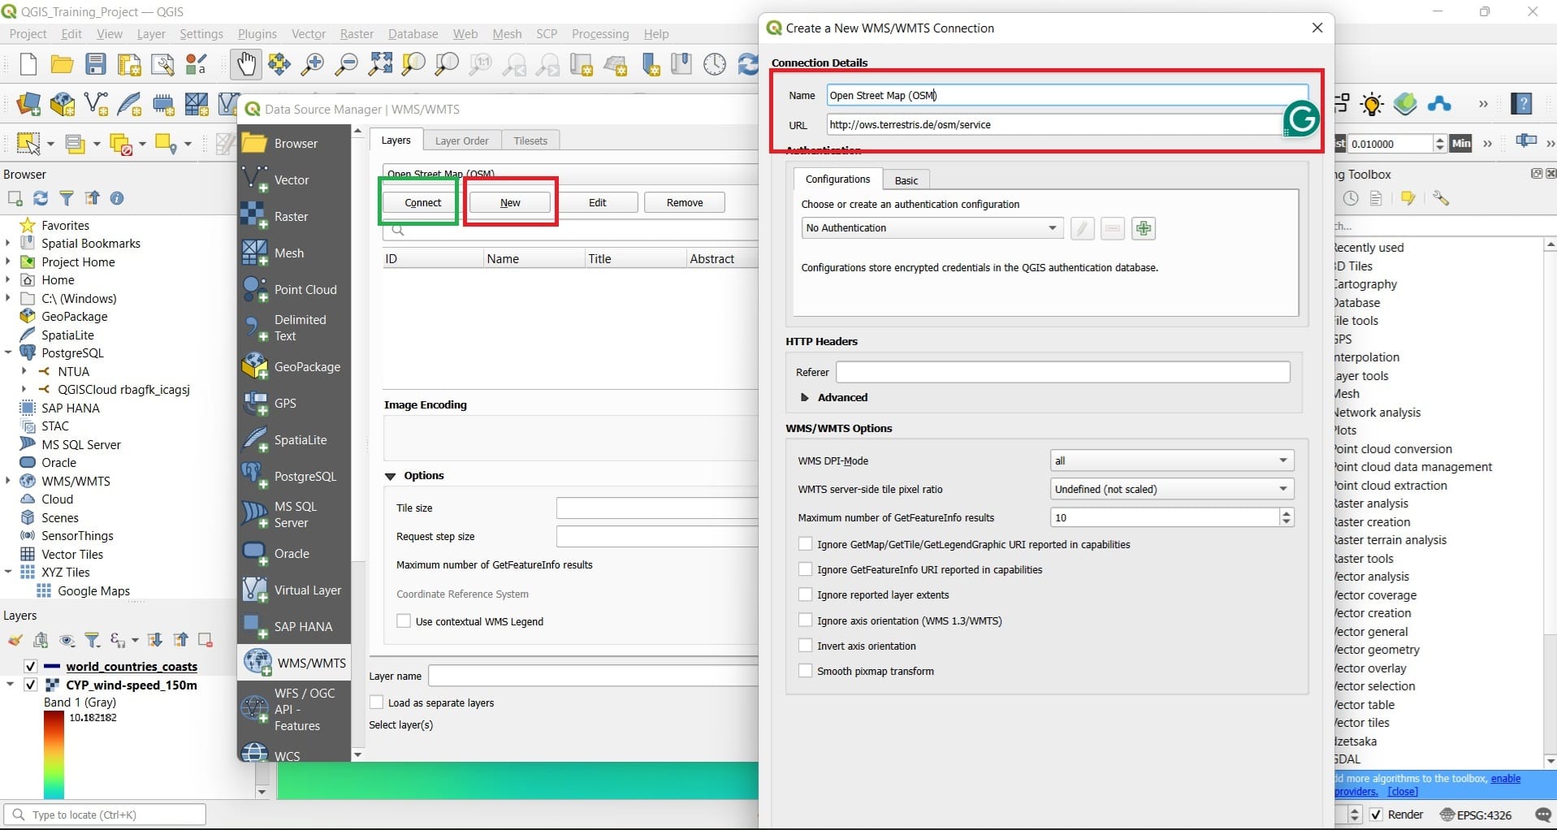Click the Select Features by area tool

[x=28, y=144]
